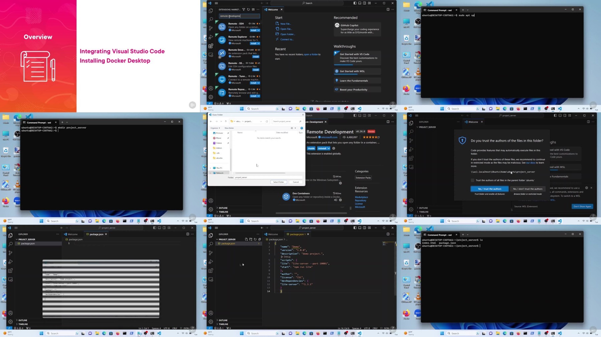Select package.json tab in code window

click(x=296, y=234)
